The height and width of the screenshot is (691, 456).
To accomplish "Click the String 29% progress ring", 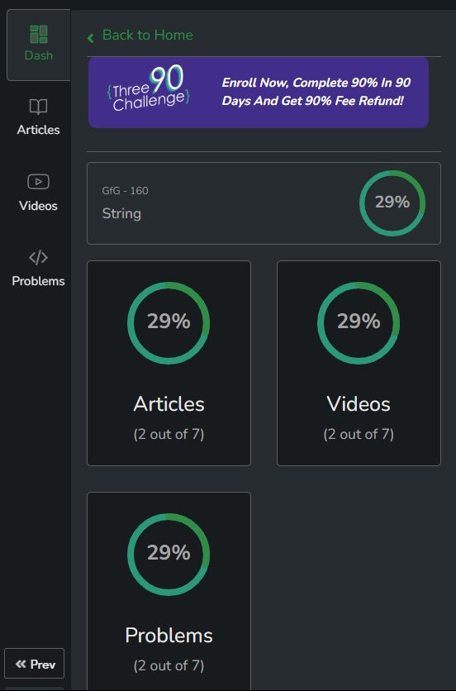I will (392, 203).
